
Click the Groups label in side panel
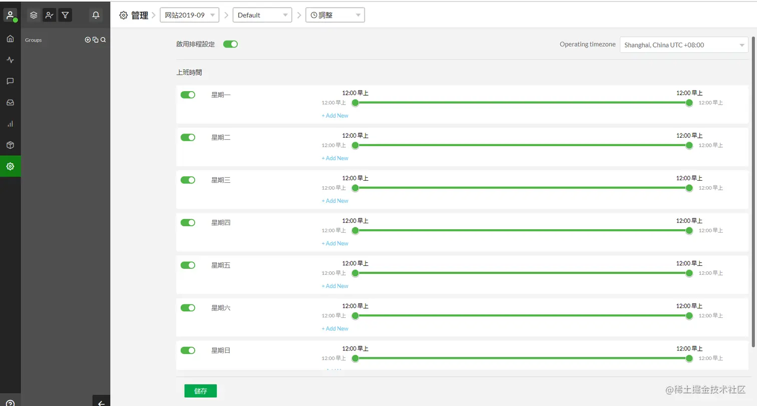coord(34,40)
